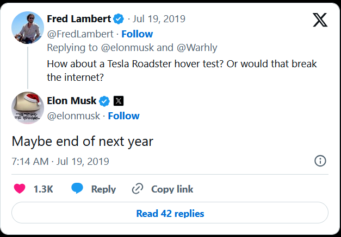The width and height of the screenshot is (341, 237).
Task: Open Fred Lambert's profile picture
Action: pos(28,28)
